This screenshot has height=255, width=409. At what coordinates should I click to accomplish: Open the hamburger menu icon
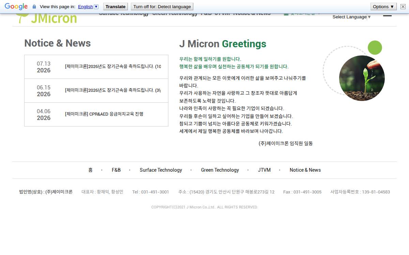pyautogui.click(x=387, y=15)
